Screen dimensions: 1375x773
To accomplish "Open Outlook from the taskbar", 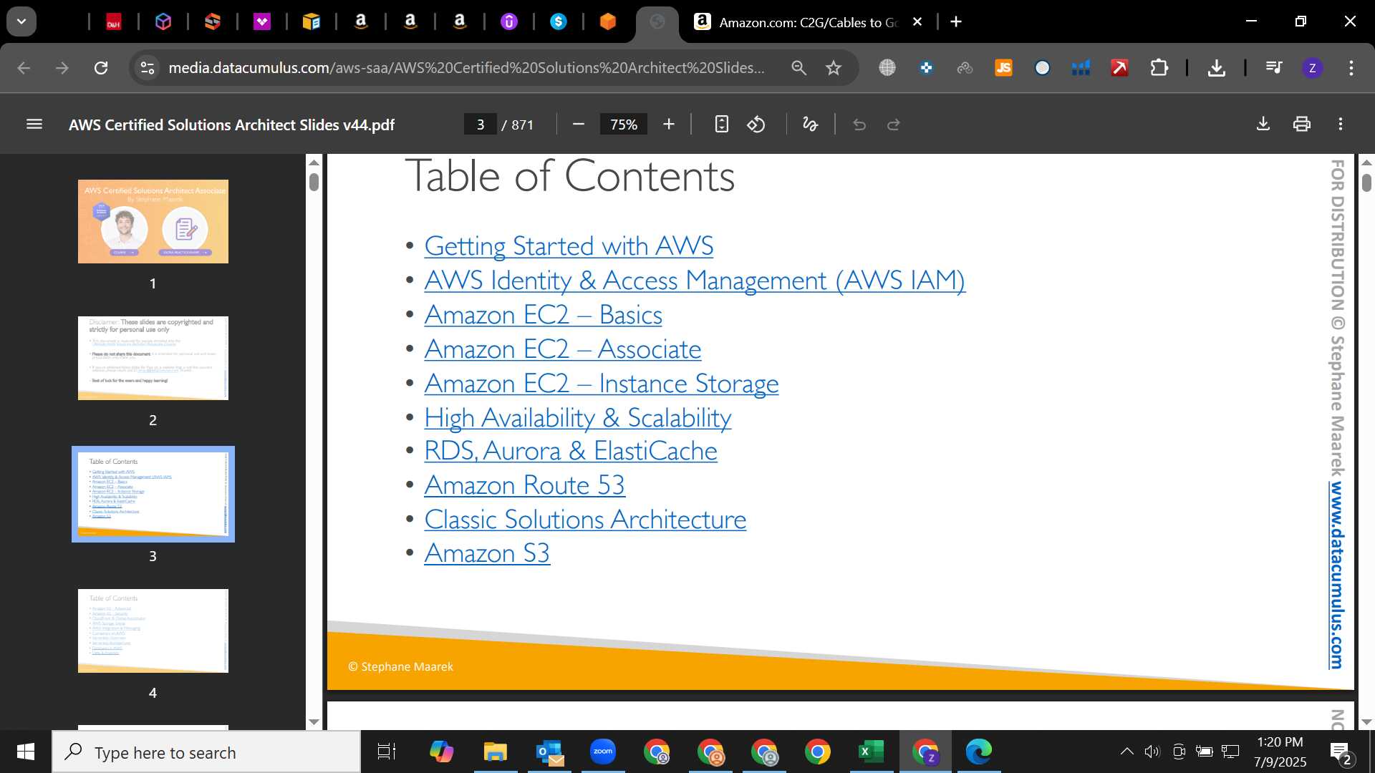I will [x=549, y=752].
